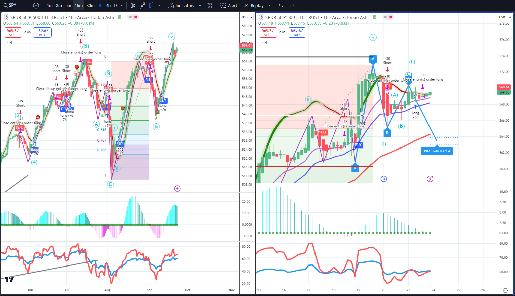Screen dimensions: 515x296
Task: Click the red 569.61 price label on the 1h chart
Action: tap(504, 87)
